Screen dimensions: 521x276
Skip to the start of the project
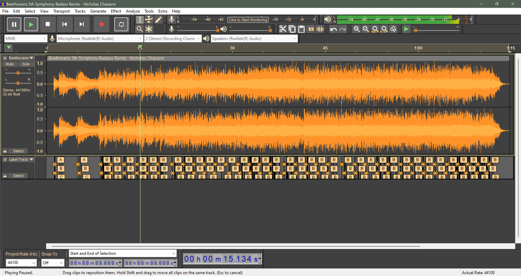65,24
